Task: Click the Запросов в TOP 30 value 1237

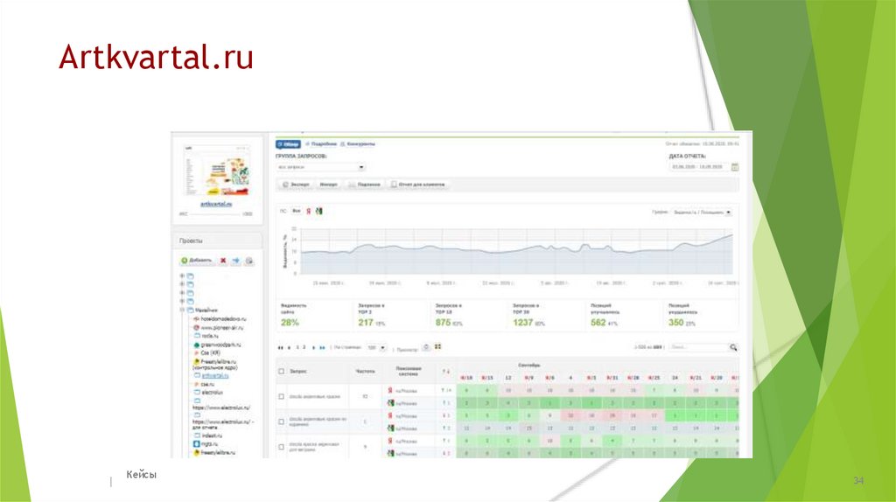Action: (523, 323)
